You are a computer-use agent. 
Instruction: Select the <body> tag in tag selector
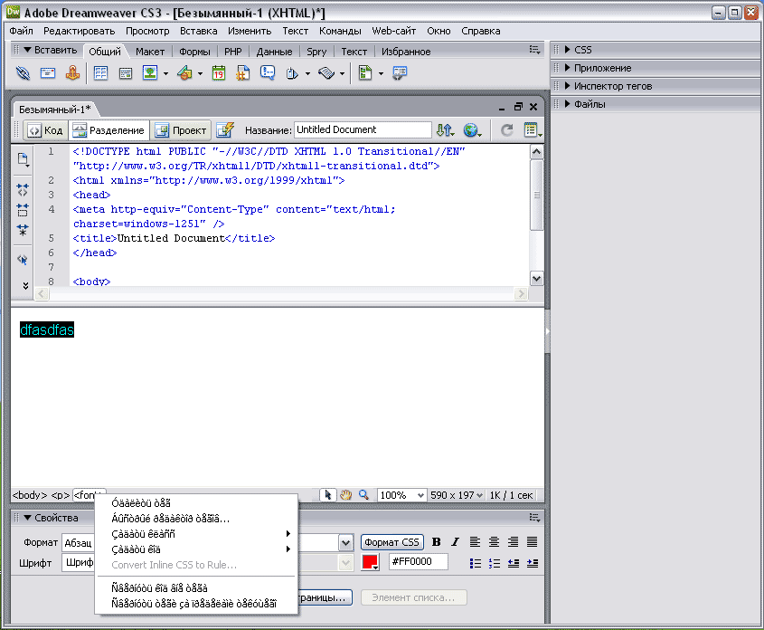30,495
